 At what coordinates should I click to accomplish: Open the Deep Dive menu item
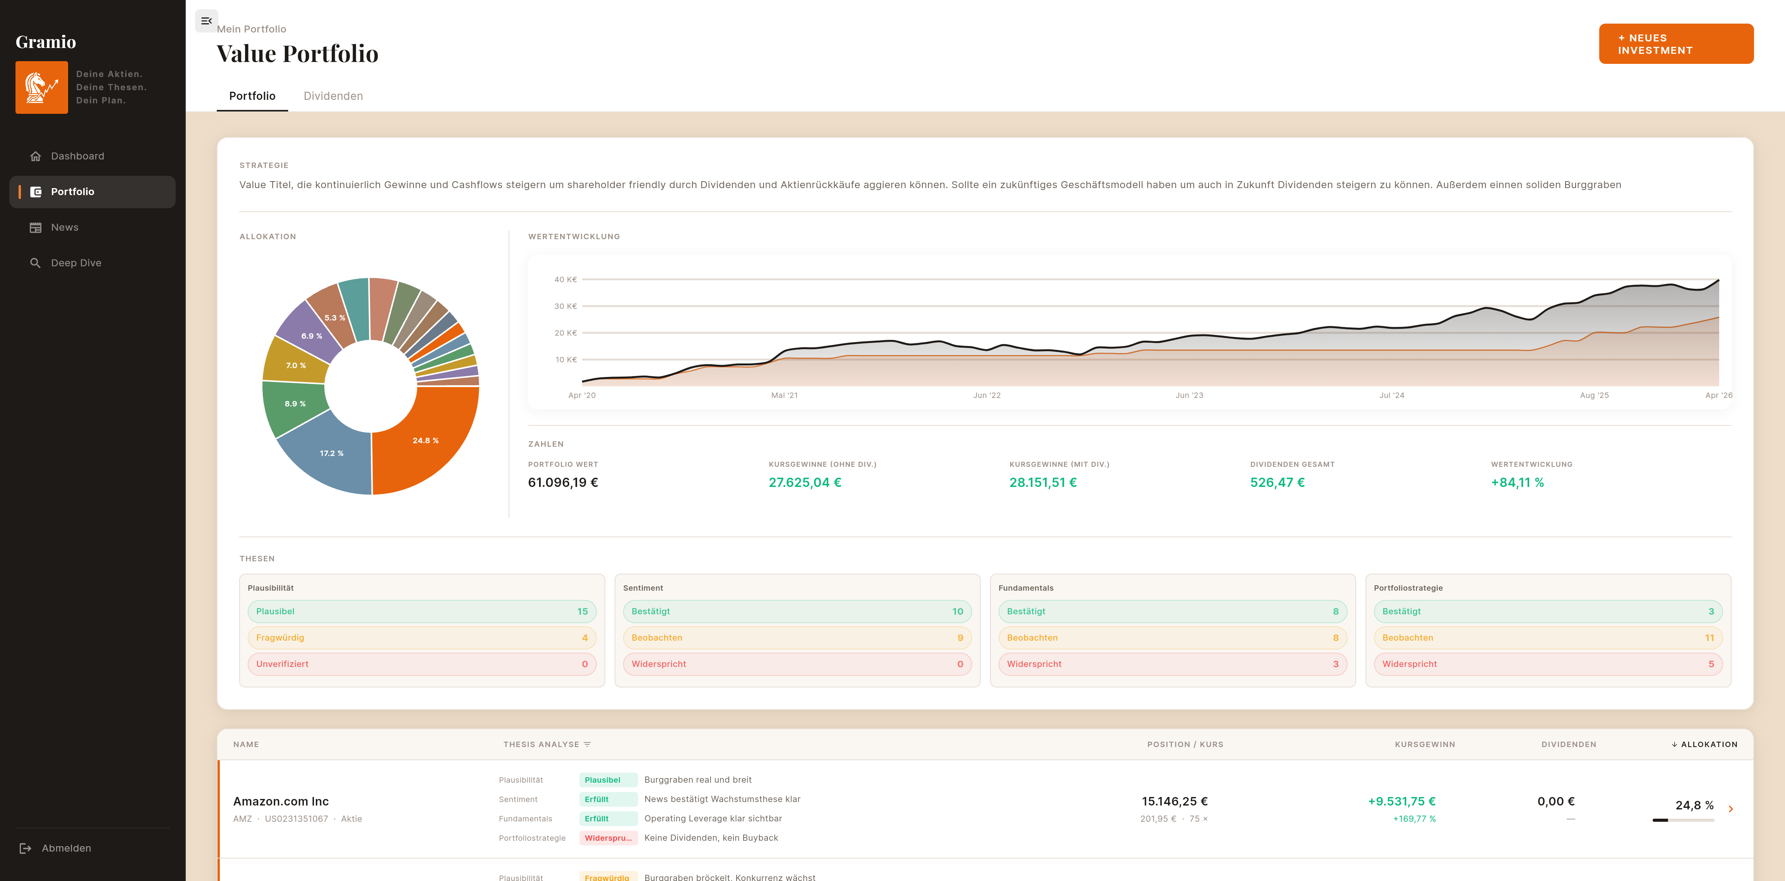point(92,263)
